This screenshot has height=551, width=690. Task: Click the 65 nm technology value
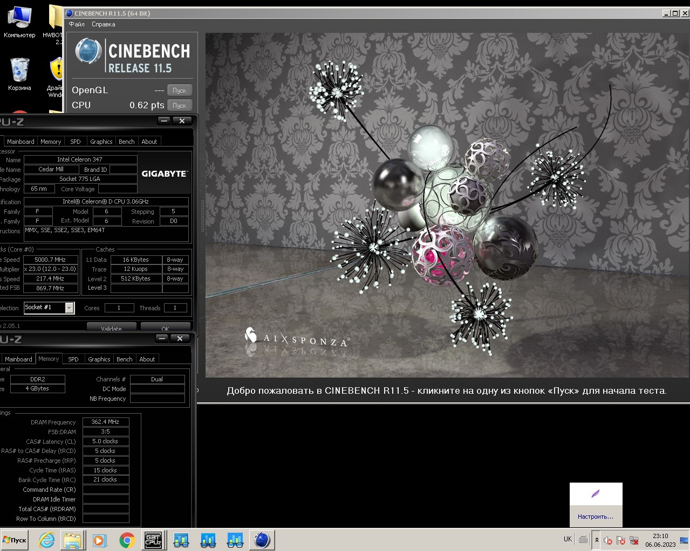[39, 189]
